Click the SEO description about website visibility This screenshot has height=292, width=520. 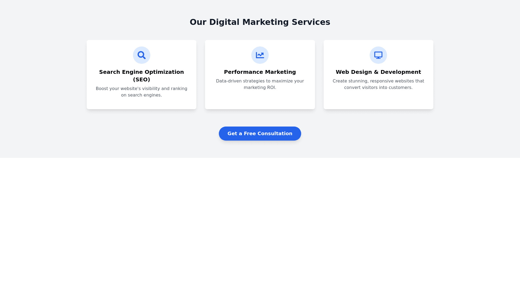point(141,92)
